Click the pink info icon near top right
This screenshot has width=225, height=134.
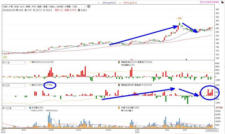tap(201, 2)
